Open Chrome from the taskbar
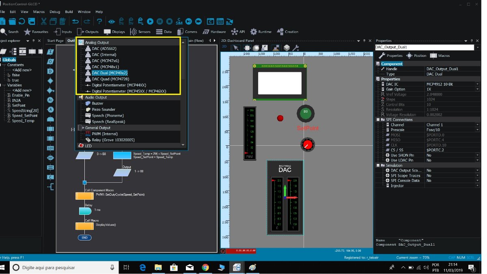Image resolution: width=487 pixels, height=274 pixels. 205,268
